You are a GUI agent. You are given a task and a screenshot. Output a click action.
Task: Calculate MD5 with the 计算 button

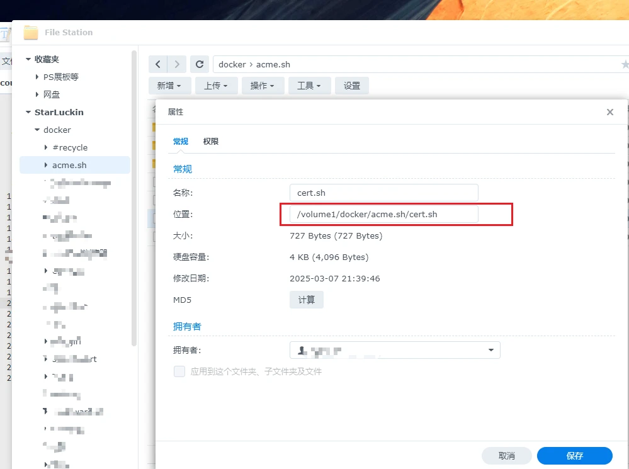(x=307, y=300)
